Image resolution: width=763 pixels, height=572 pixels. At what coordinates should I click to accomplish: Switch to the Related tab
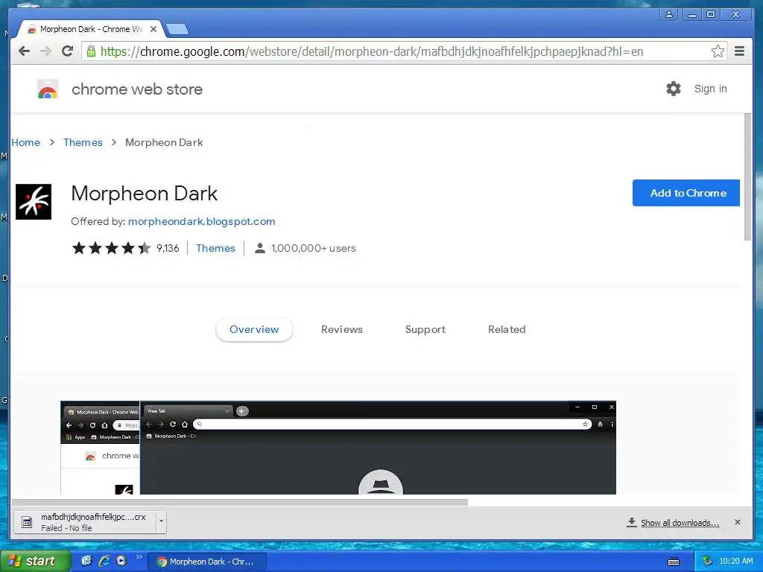507,329
